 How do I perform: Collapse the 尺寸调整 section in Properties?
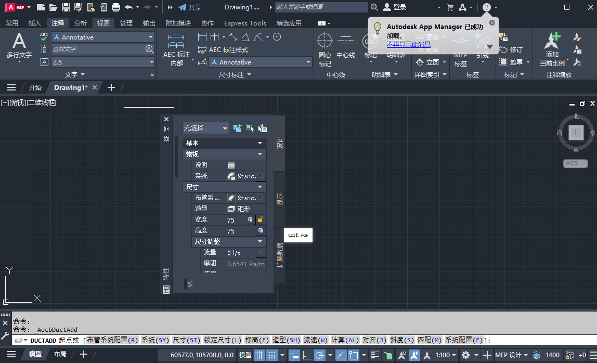coord(260,241)
